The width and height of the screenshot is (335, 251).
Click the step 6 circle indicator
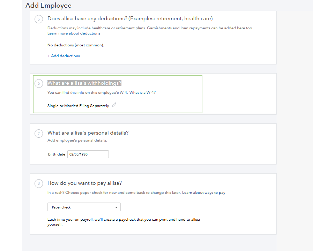[39, 83]
